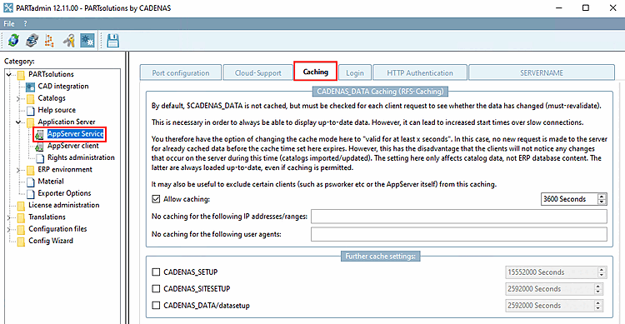The width and height of the screenshot is (625, 324).
Task: Open the File menu
Action: 9,23
